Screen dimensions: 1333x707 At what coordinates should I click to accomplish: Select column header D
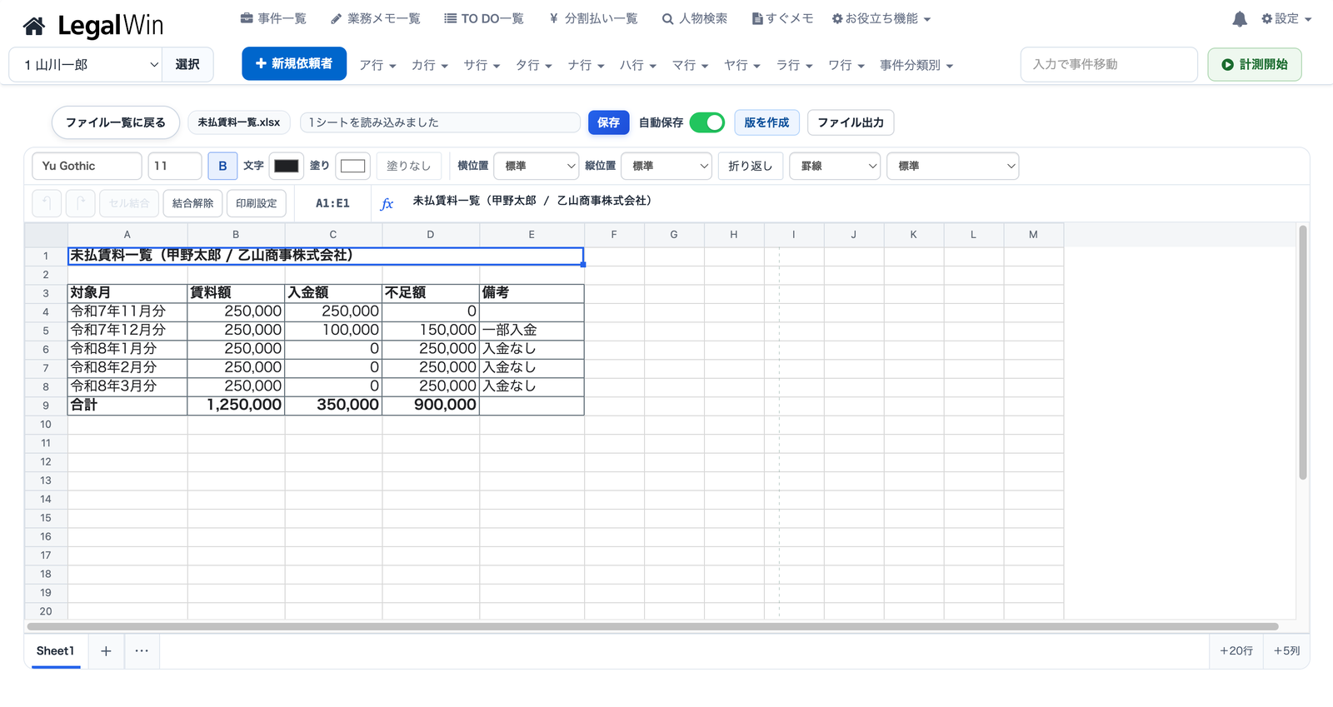click(431, 235)
